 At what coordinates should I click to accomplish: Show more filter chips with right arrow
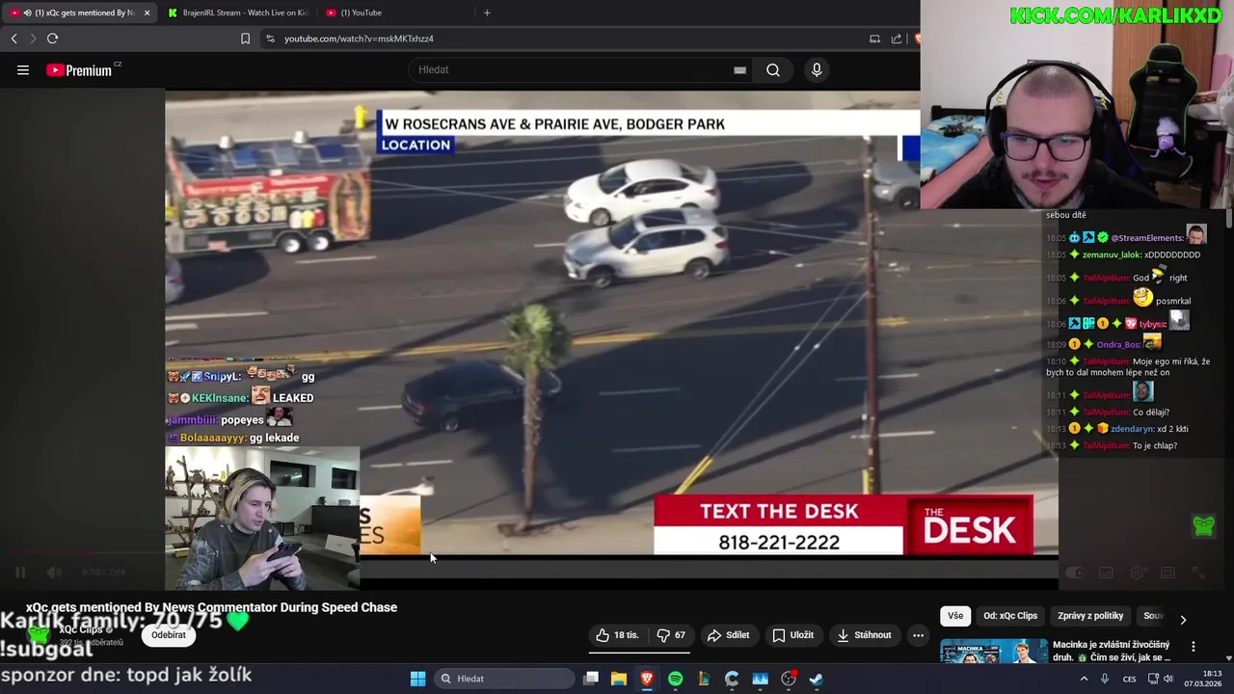tap(1183, 620)
